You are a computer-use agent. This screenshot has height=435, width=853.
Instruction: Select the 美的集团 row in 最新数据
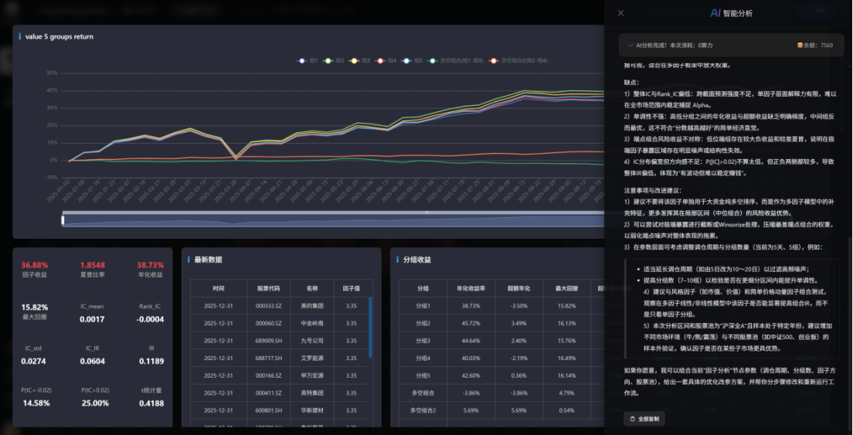279,306
